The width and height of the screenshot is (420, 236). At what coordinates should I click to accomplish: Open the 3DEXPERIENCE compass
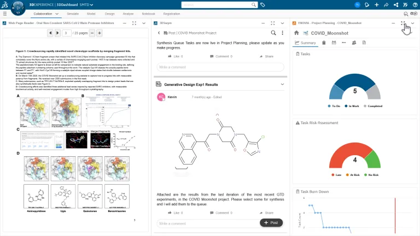coord(18,8)
